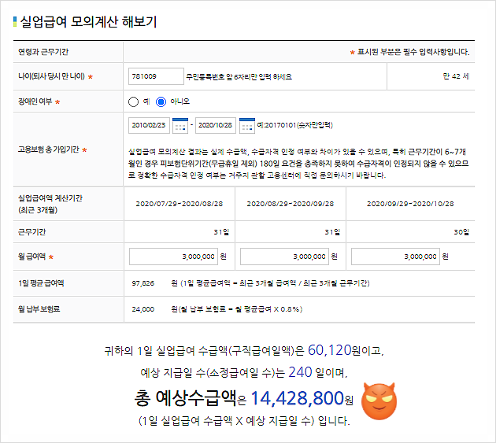Click the expected payment days 240

pos(300,372)
